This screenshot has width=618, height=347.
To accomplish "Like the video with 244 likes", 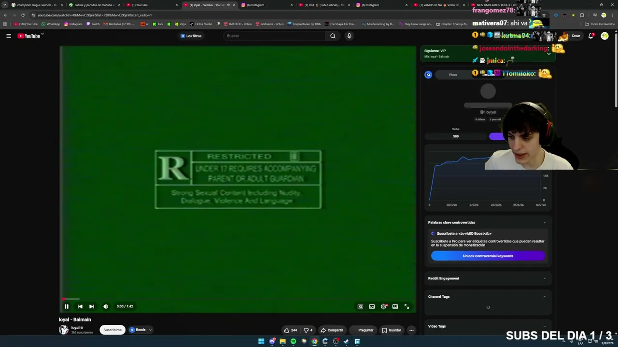I will [x=290, y=330].
